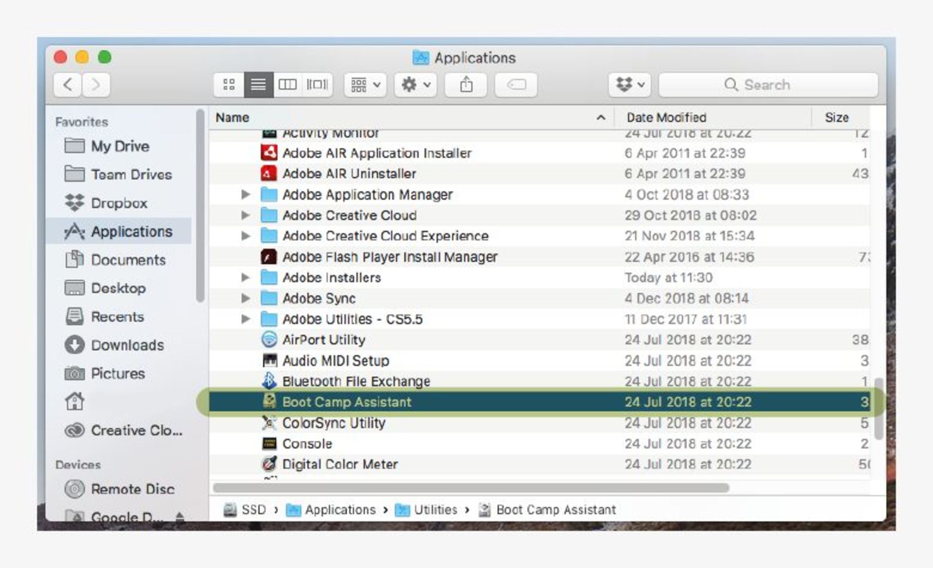Click Utilities in the path bar
This screenshot has height=568, width=933.
click(x=426, y=510)
